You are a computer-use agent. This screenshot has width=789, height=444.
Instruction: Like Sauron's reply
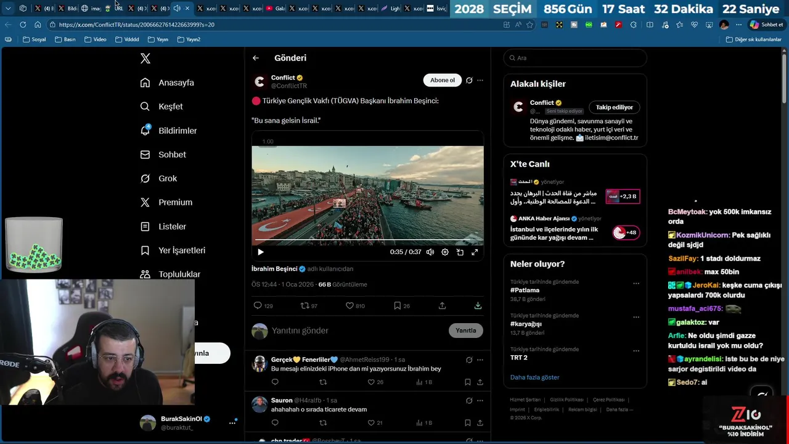coord(375,423)
